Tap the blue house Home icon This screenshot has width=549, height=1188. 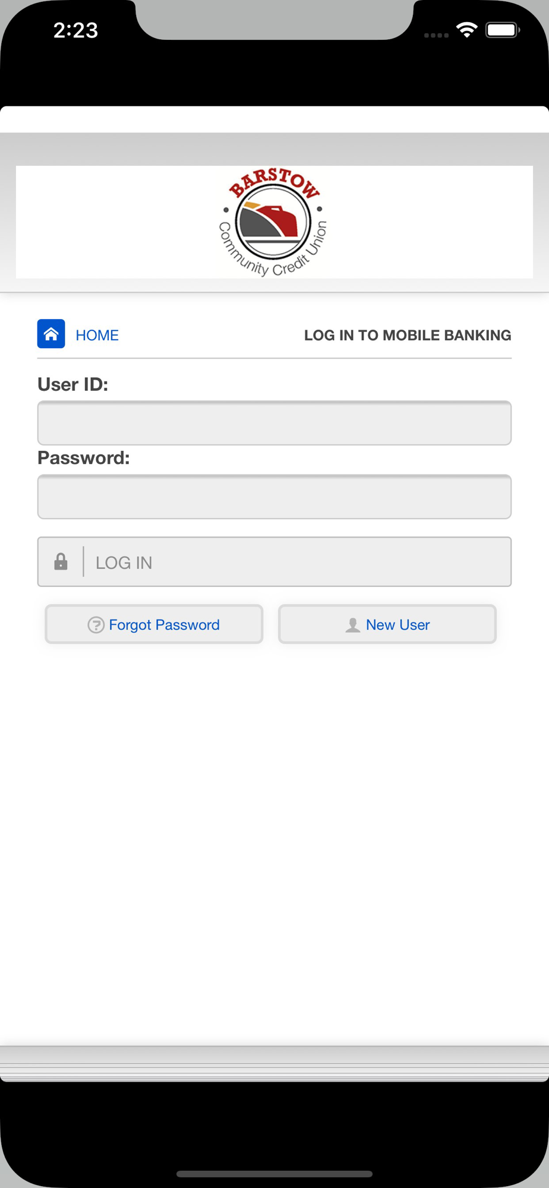(51, 334)
